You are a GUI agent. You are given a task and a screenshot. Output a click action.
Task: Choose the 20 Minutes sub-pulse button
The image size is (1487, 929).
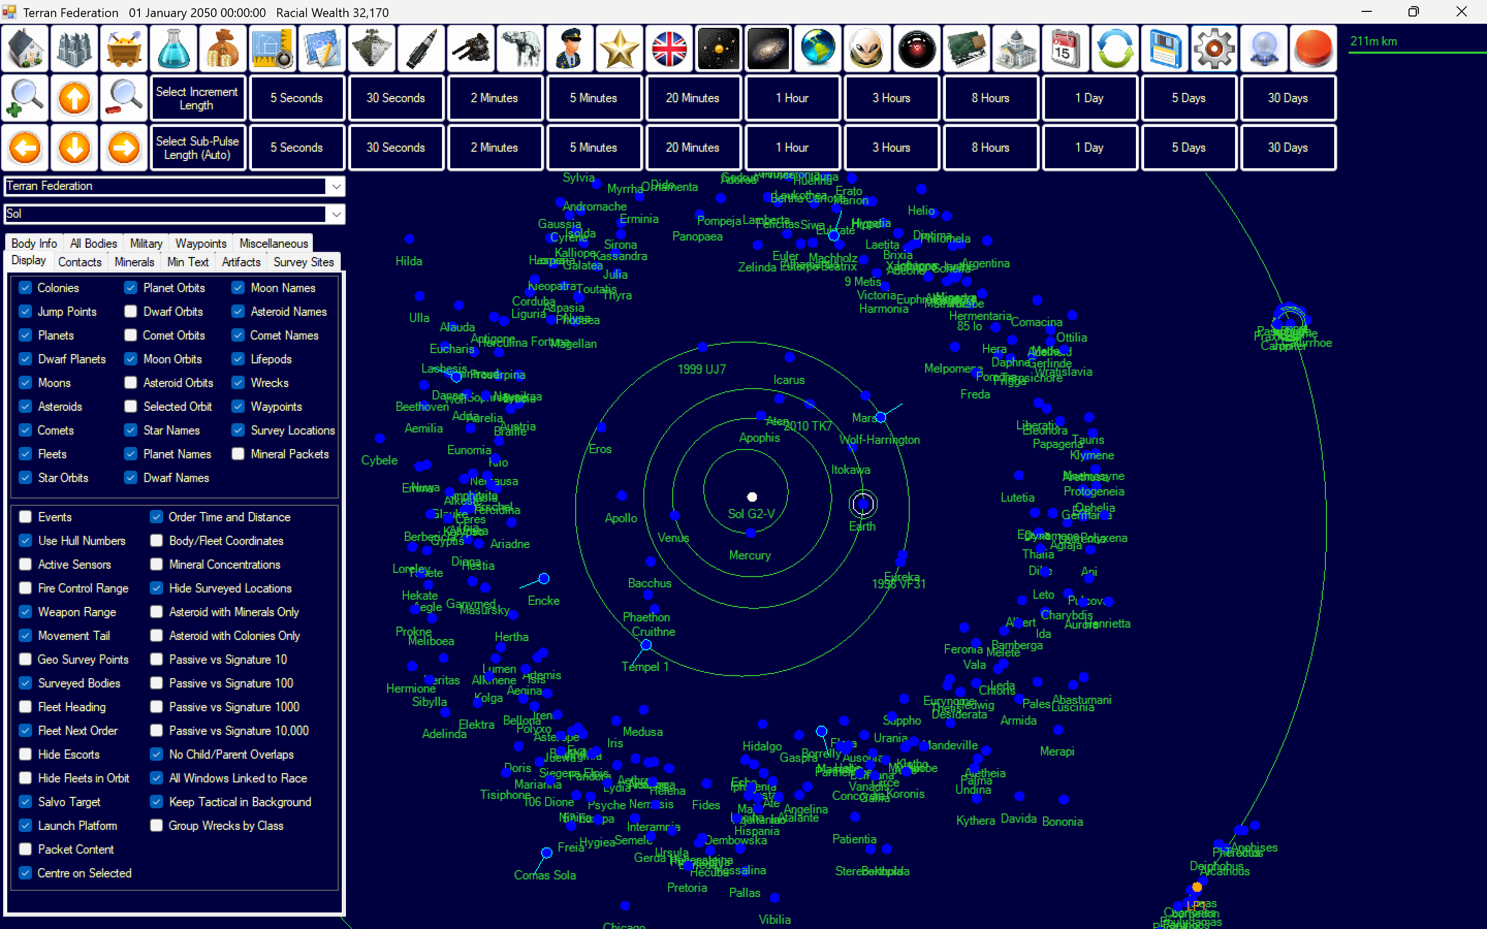tap(692, 148)
